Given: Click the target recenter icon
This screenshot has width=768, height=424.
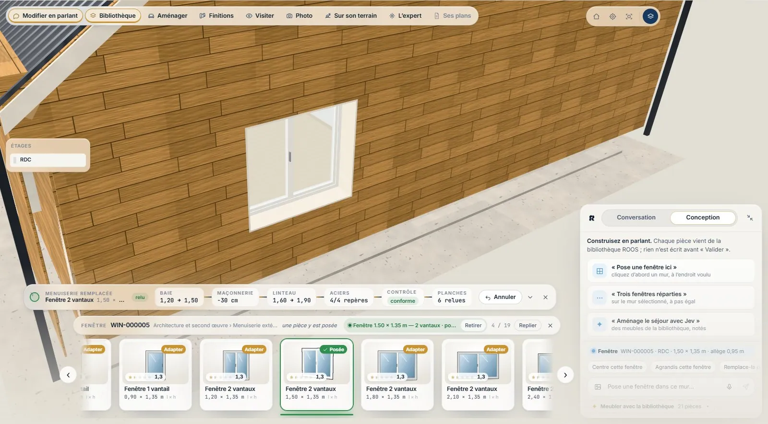Looking at the screenshot, I should (612, 16).
